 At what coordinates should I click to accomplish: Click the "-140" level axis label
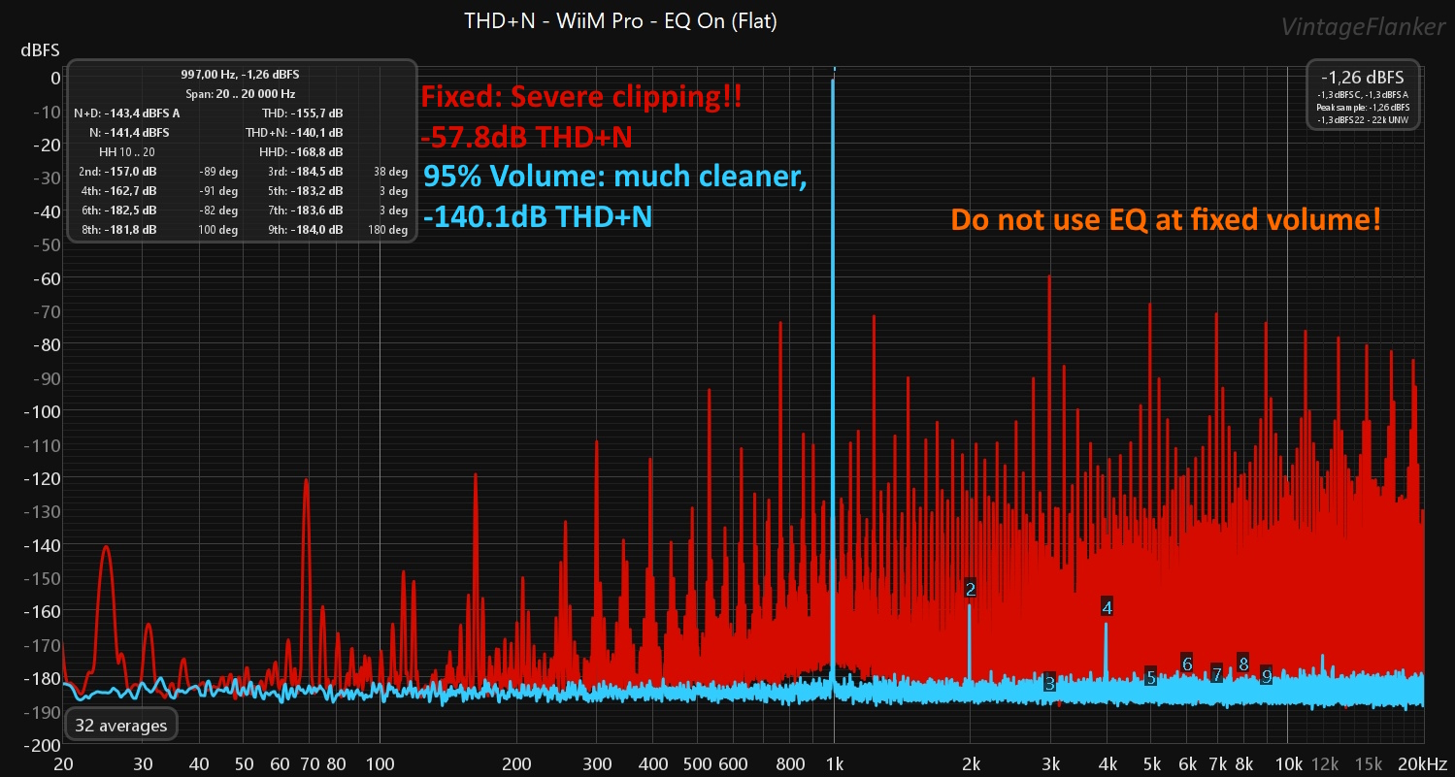(43, 545)
